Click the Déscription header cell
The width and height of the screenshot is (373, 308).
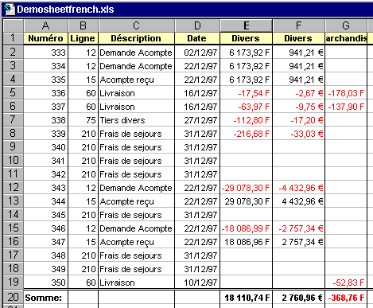pos(136,38)
